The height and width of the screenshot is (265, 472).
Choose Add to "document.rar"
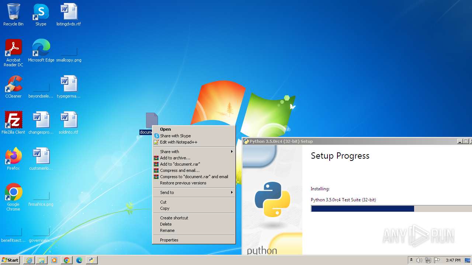(x=194, y=164)
